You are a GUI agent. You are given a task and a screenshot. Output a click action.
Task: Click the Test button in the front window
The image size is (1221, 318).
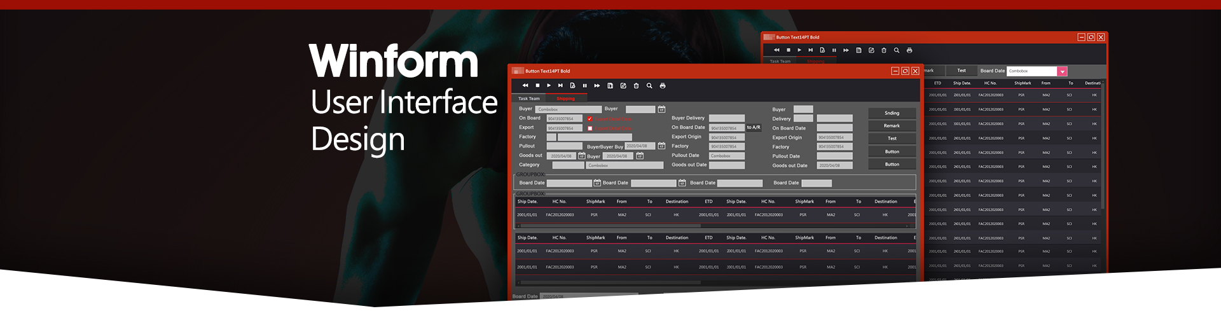click(892, 139)
